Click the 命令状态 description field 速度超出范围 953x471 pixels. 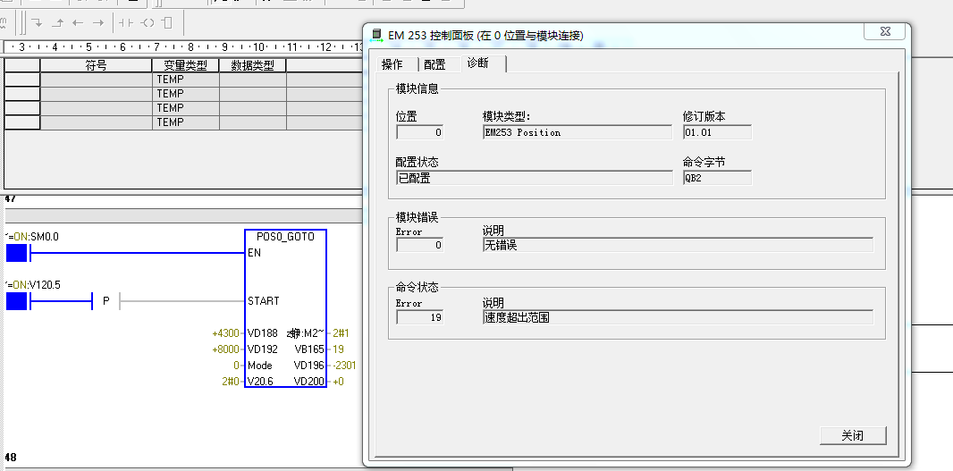pos(677,317)
